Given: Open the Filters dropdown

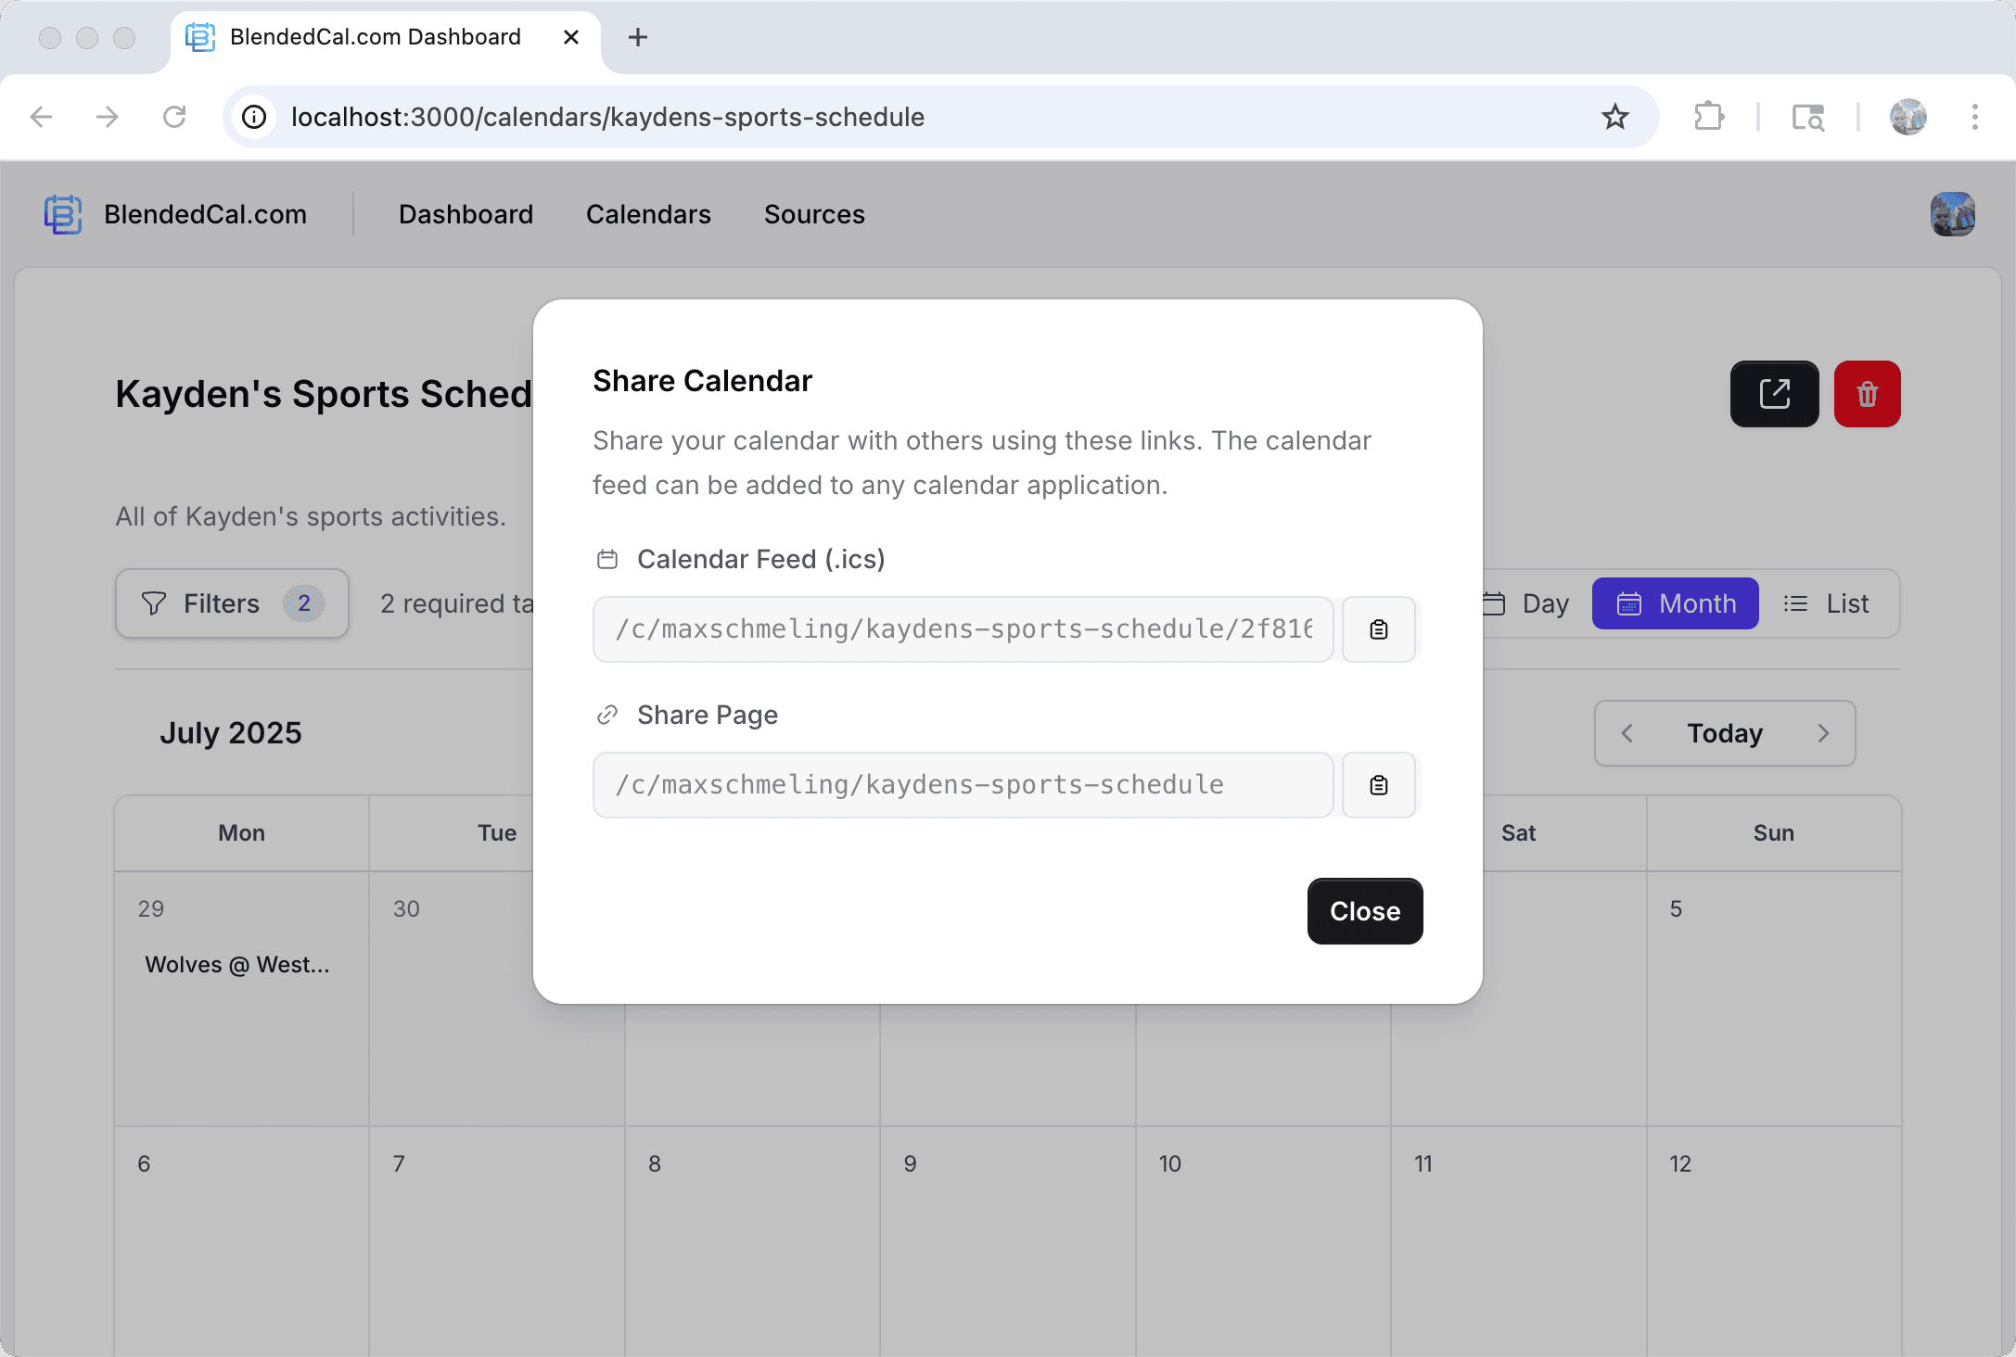Looking at the screenshot, I should (232, 603).
